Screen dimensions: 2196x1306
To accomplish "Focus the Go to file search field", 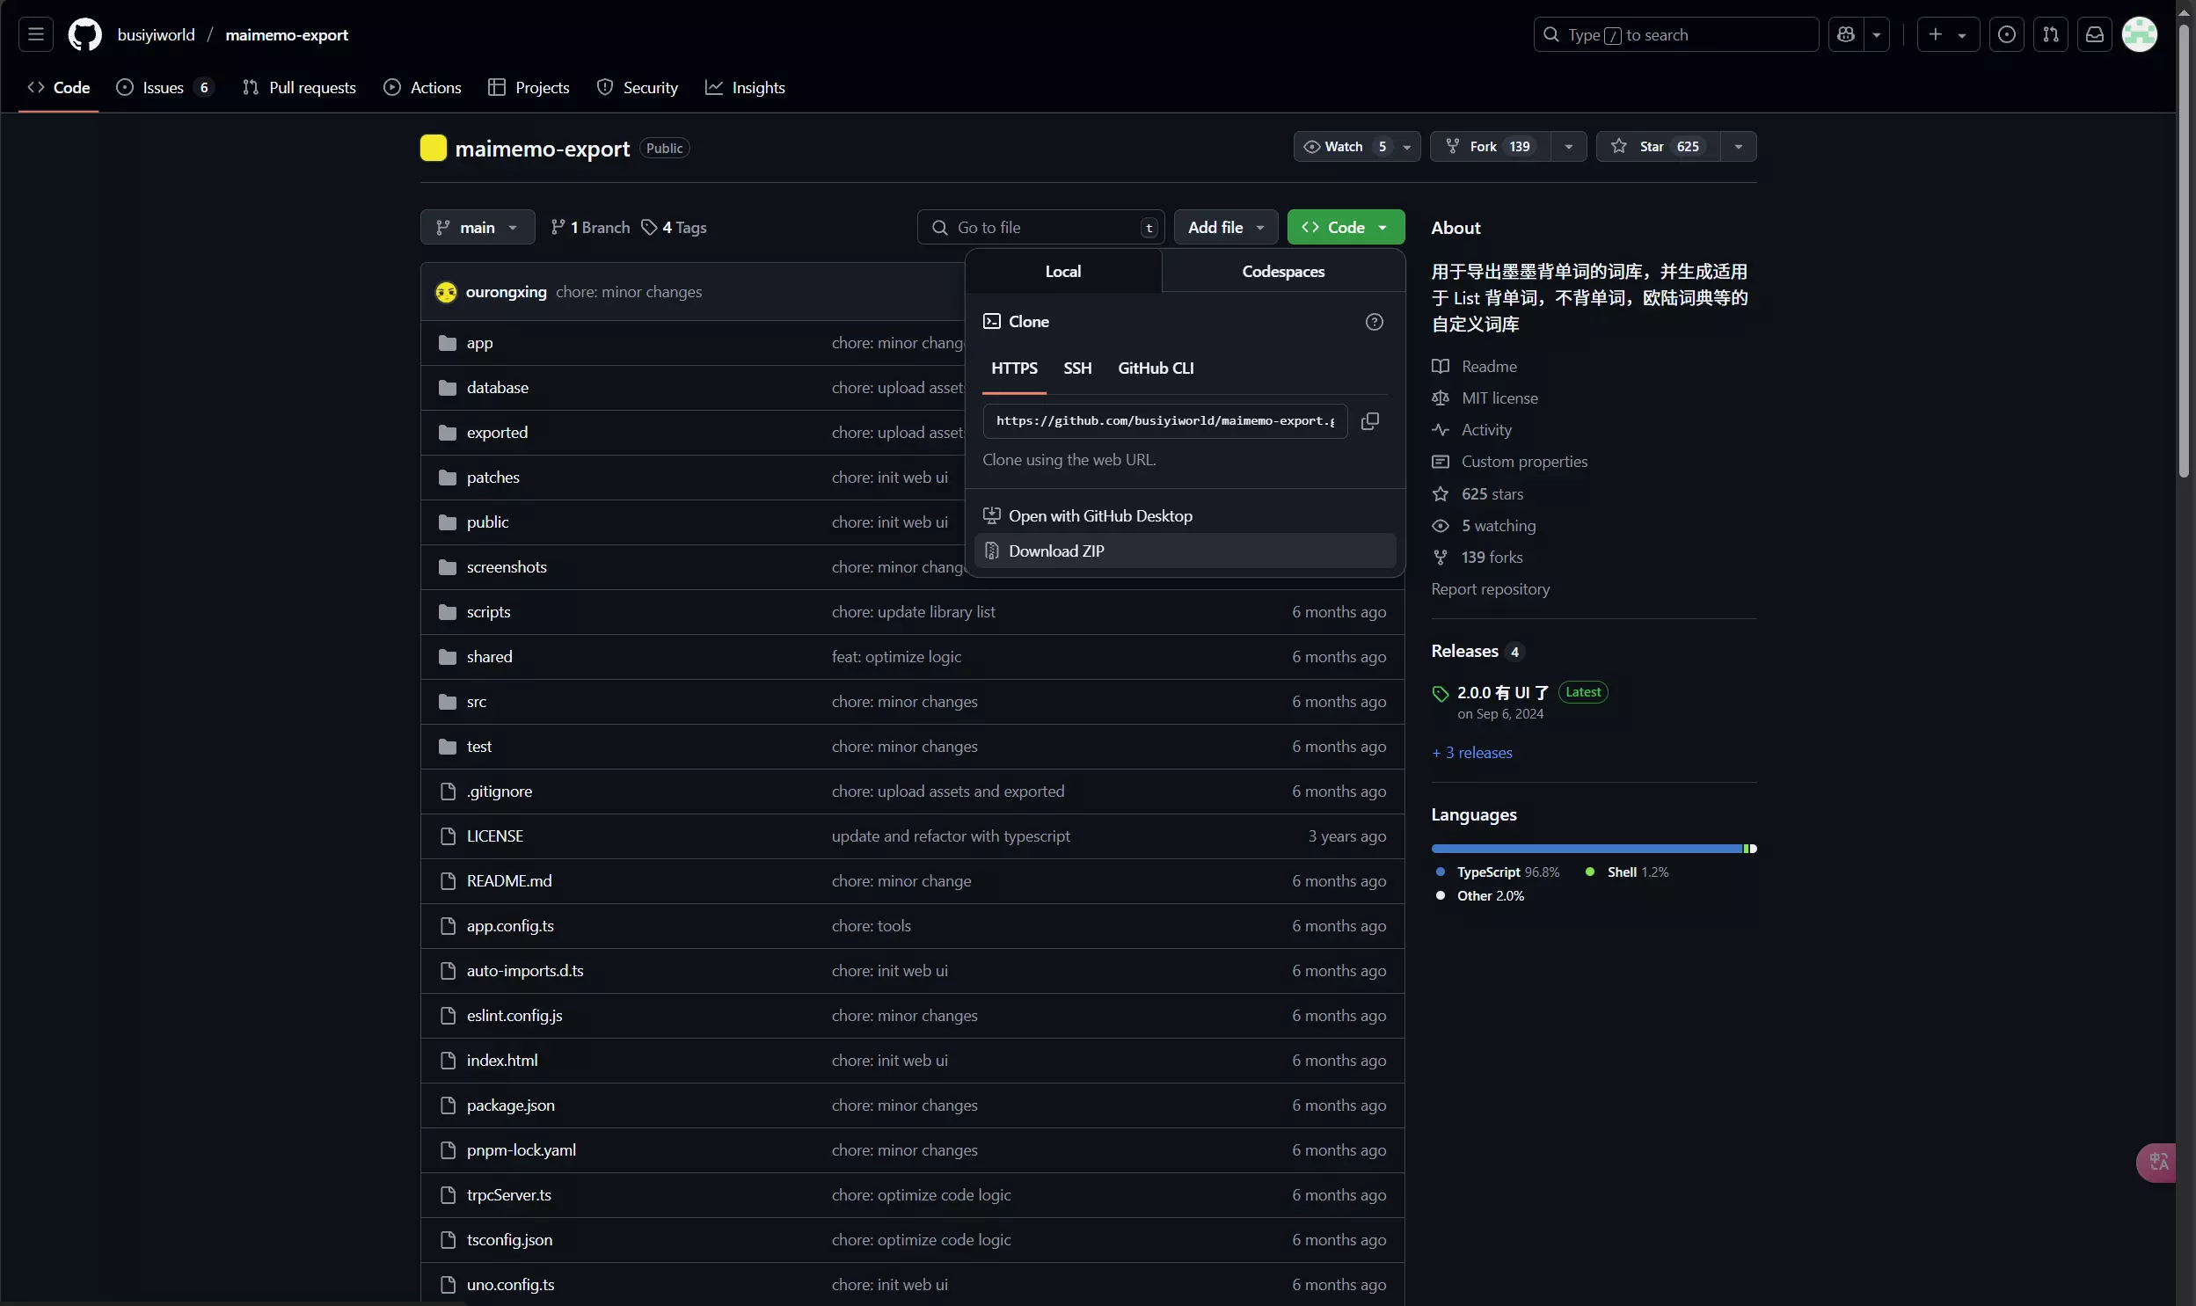I will (1042, 228).
